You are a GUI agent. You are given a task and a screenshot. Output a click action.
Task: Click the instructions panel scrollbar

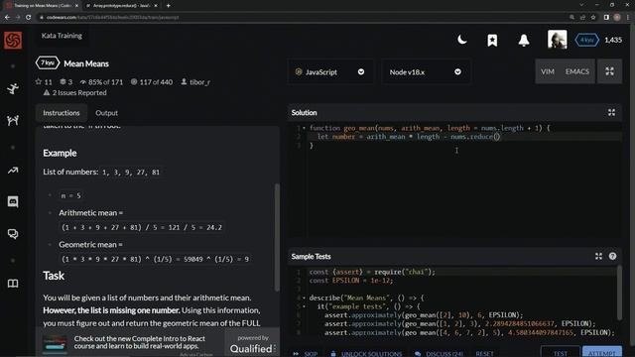[x=277, y=238]
